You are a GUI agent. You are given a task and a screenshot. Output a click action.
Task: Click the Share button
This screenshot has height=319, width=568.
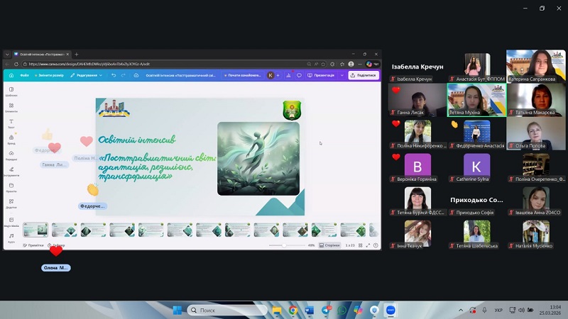tap(364, 75)
